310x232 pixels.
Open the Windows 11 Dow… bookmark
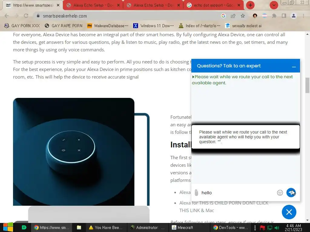(153, 26)
